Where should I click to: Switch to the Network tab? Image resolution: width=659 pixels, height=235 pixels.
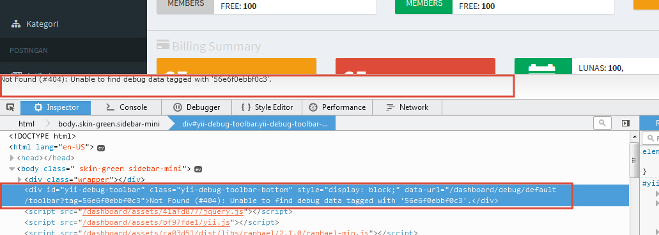click(407, 107)
